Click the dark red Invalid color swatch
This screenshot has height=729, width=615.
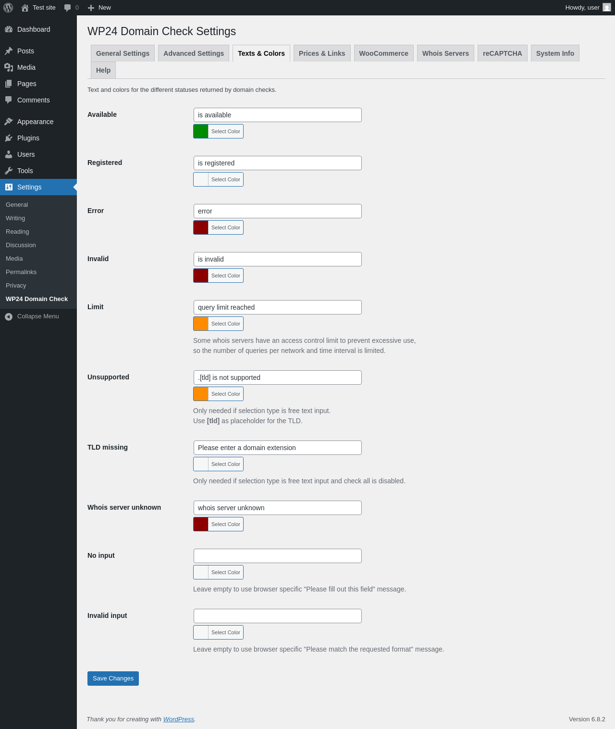(201, 276)
